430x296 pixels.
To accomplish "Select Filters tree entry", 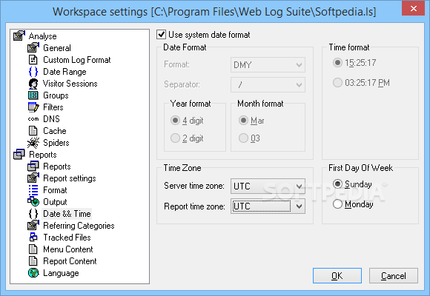I will (53, 107).
